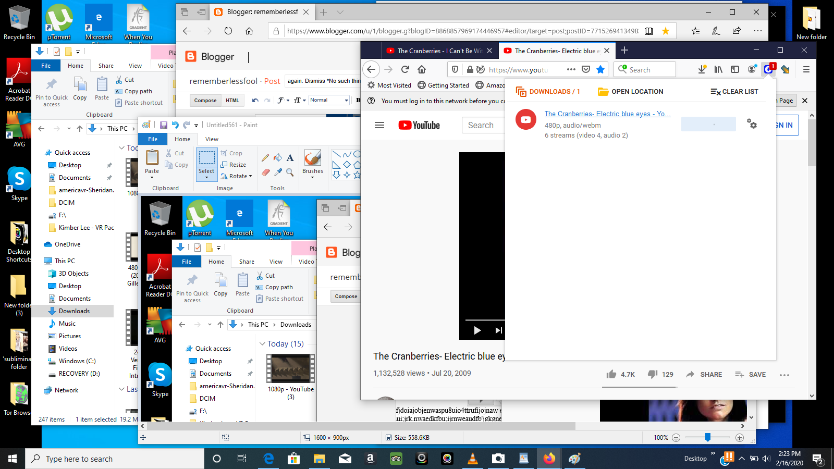The width and height of the screenshot is (834, 469).
Task: Click the YouTube logo
Action: click(x=419, y=125)
